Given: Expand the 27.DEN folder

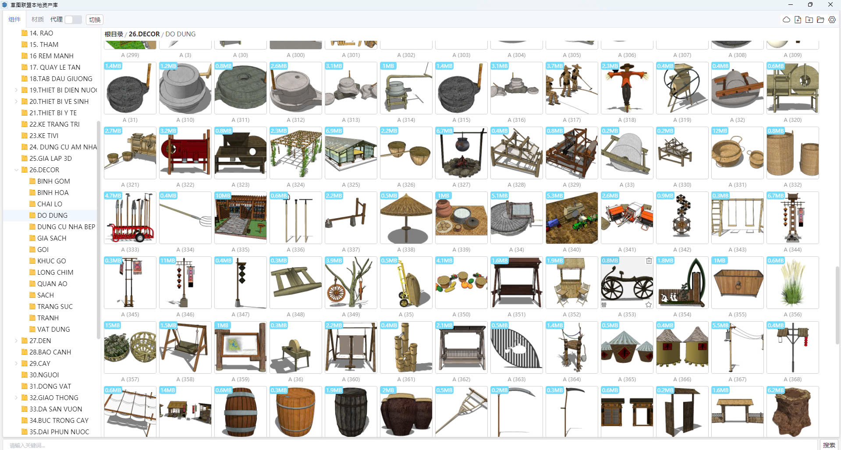Looking at the screenshot, I should click(17, 341).
